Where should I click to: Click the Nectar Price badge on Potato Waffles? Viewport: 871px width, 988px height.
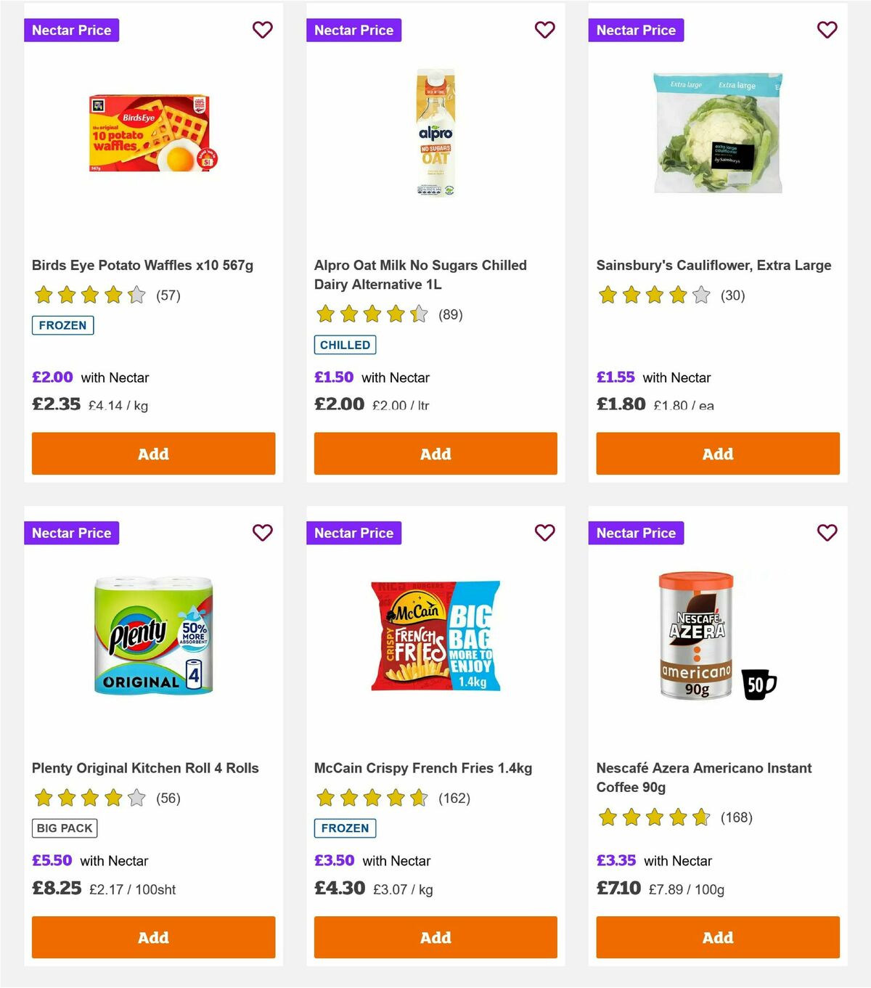(x=72, y=30)
